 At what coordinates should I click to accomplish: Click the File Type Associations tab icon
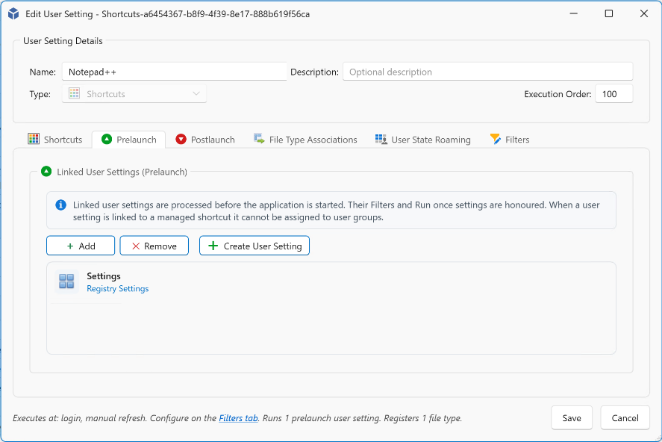pyautogui.click(x=259, y=139)
